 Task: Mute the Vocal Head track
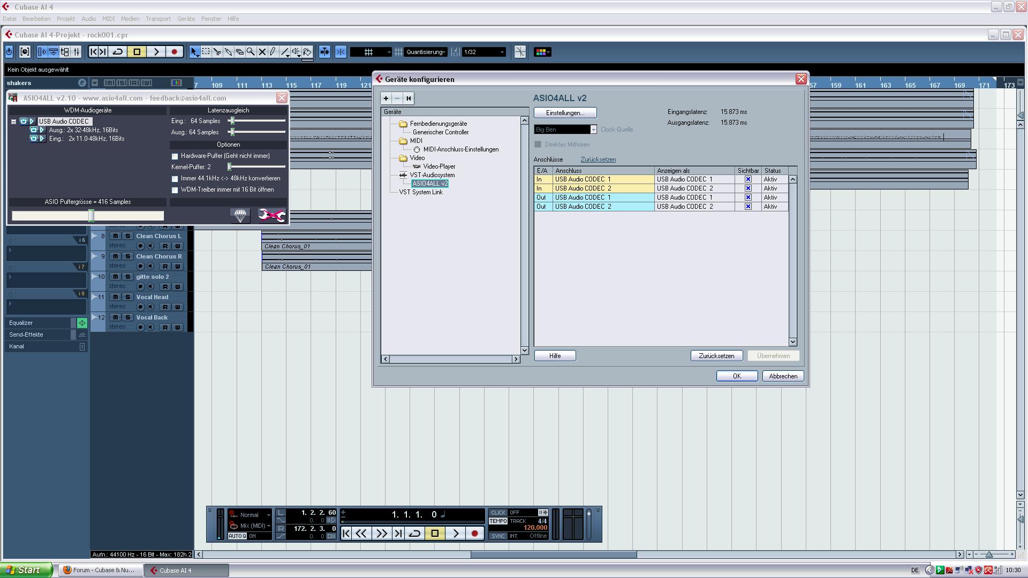click(115, 297)
